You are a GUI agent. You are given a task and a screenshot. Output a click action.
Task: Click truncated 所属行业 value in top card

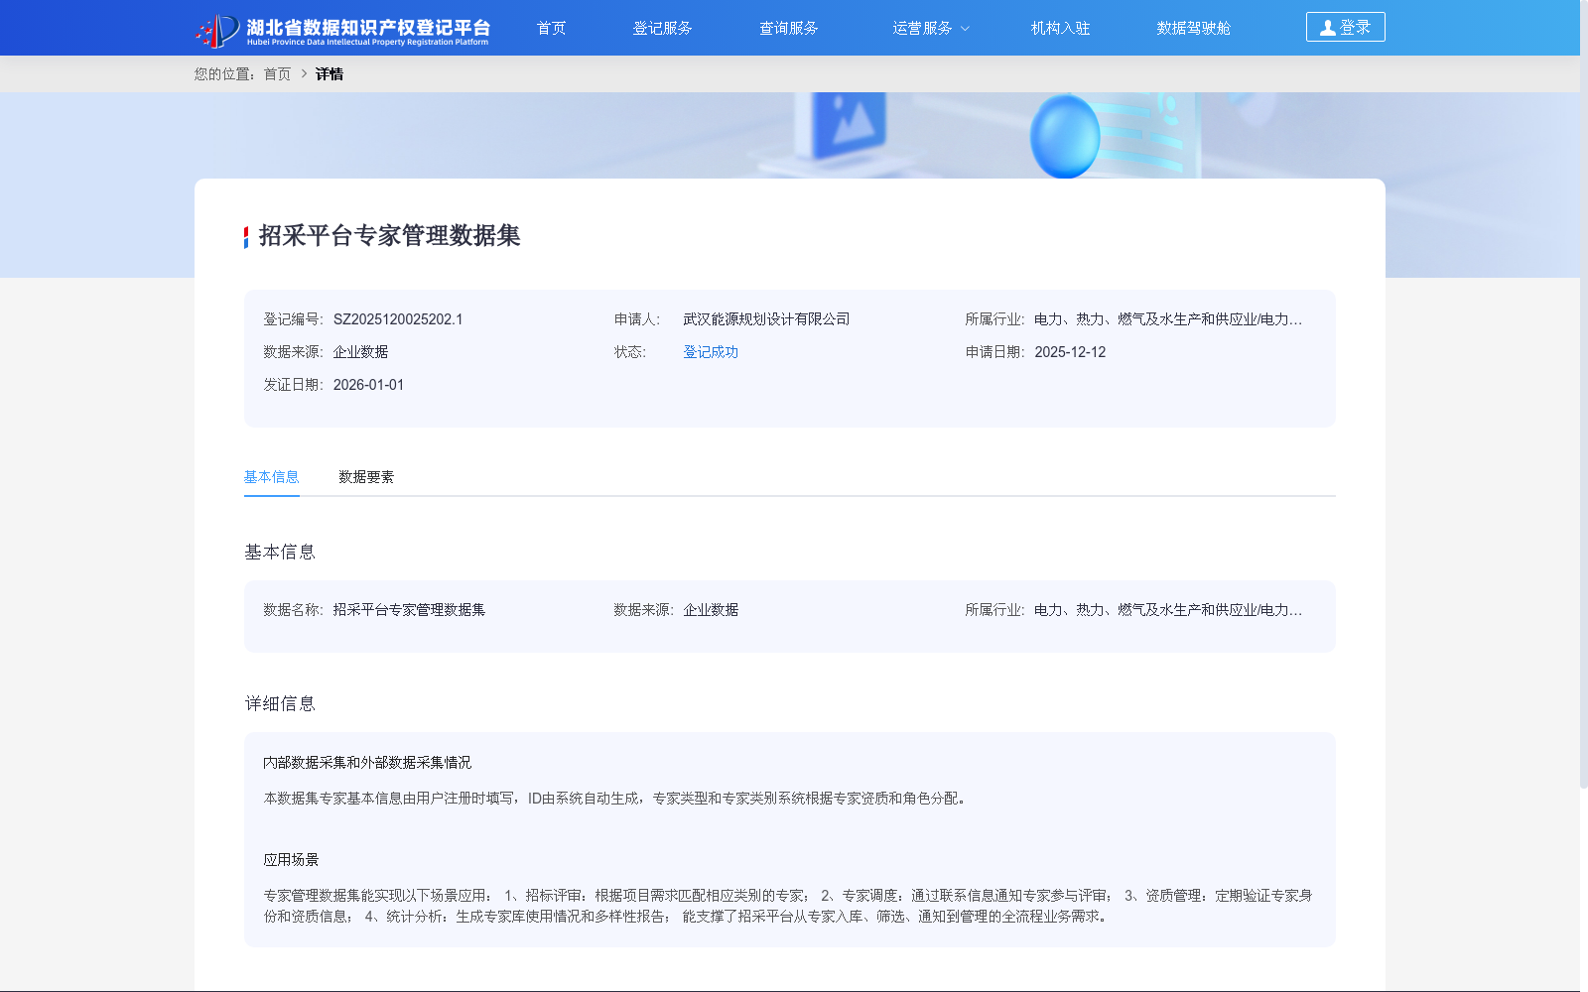[x=1168, y=319]
